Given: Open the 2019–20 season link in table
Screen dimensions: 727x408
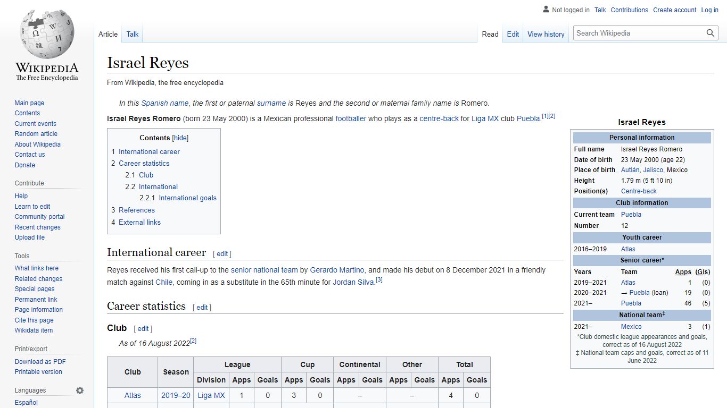Looking at the screenshot, I should click(176, 396).
